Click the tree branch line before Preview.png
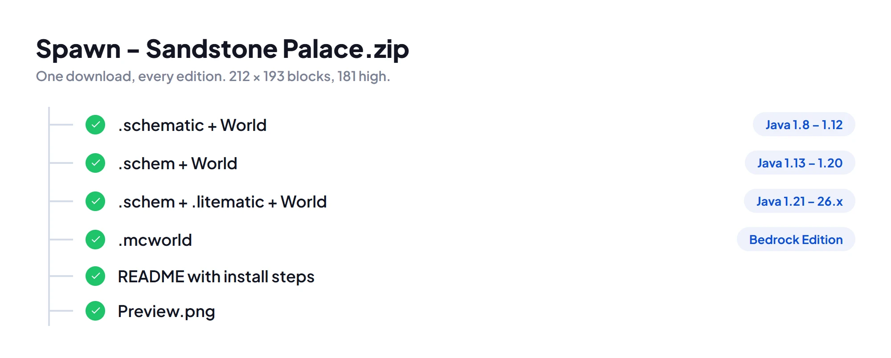 point(61,311)
